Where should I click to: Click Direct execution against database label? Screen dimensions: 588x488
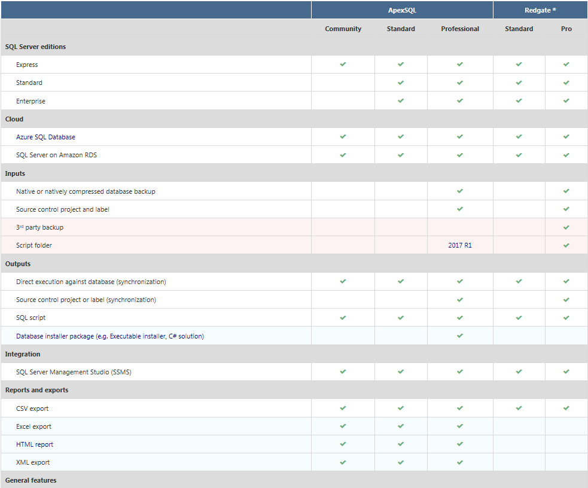coord(91,282)
